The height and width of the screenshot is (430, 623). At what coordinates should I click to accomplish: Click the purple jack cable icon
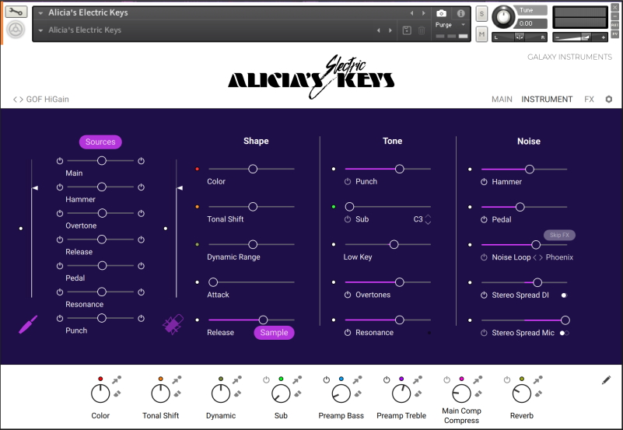pyautogui.click(x=28, y=324)
